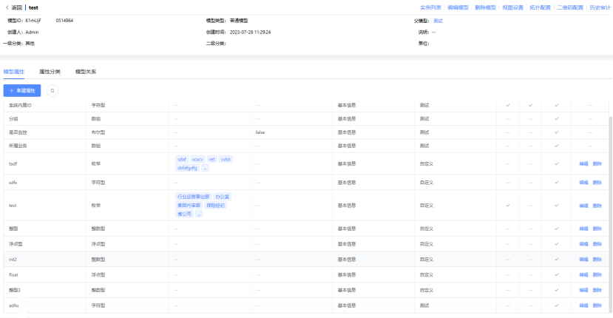
Task: Select the 分组 row name
Action: point(13,118)
